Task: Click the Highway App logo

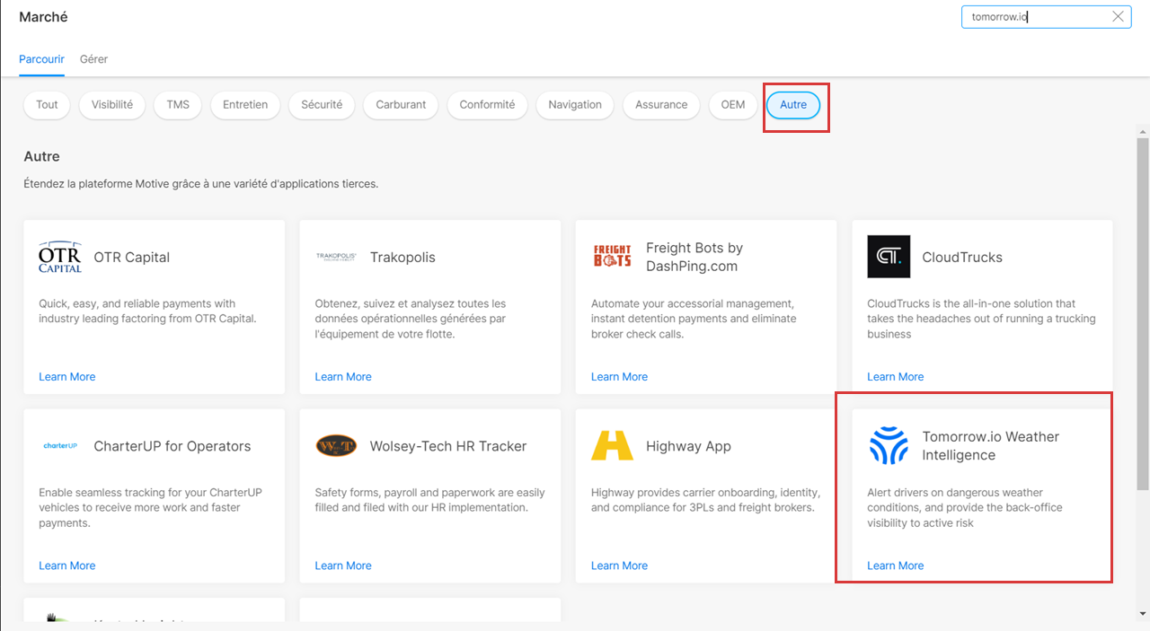Action: [613, 446]
